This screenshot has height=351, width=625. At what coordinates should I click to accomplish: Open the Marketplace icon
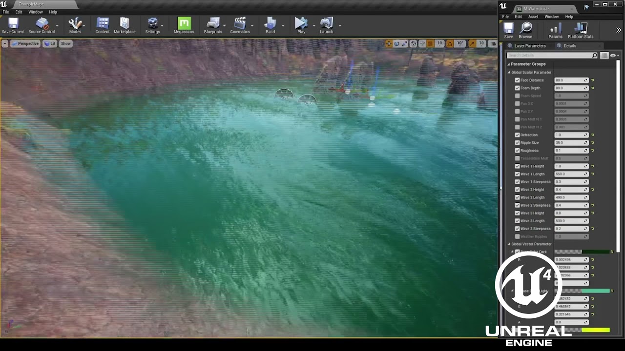coord(125,26)
